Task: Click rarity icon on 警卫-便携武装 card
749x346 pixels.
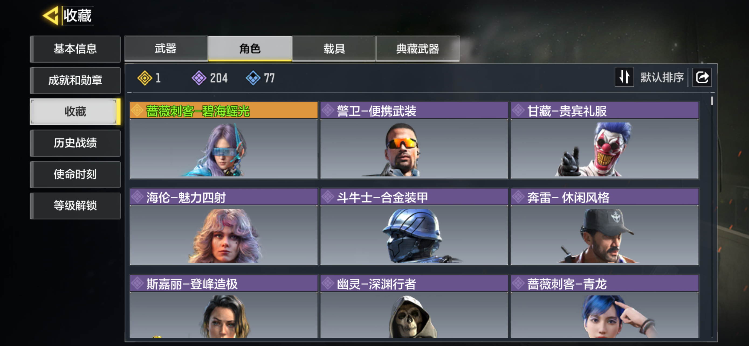Action: tap(328, 110)
